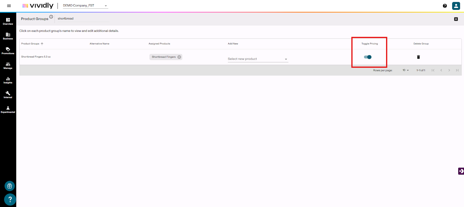Sort by Product Groups column header
Viewport: 464px width, 207px height.
[30, 44]
